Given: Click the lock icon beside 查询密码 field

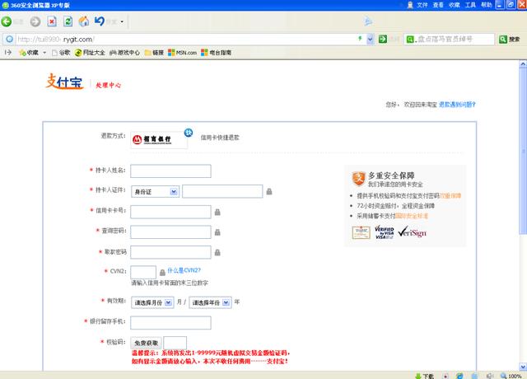Looking at the screenshot, I should click(x=217, y=232).
